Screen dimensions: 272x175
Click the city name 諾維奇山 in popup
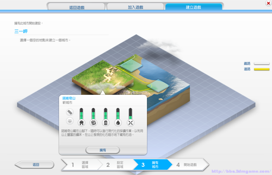click(69, 98)
